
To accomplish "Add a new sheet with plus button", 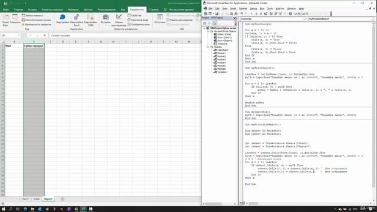I will (x=62, y=199).
